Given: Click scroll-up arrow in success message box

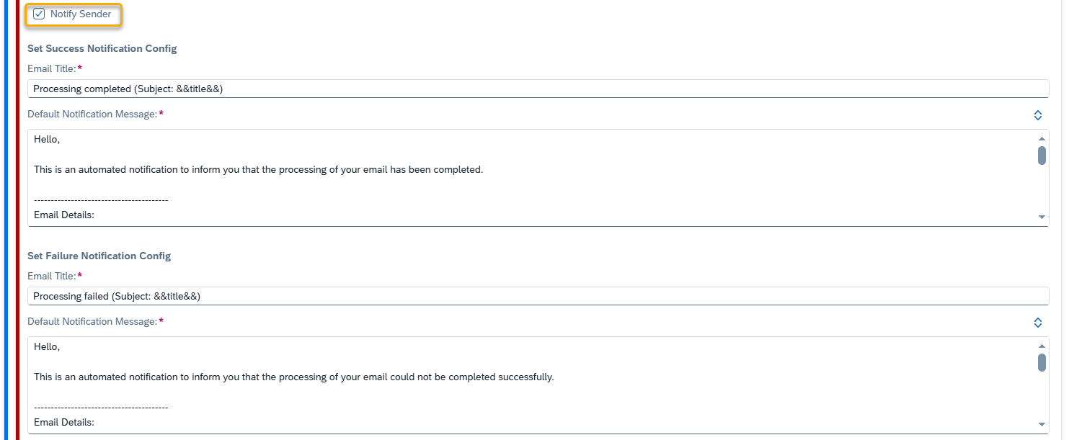Looking at the screenshot, I should [x=1042, y=138].
